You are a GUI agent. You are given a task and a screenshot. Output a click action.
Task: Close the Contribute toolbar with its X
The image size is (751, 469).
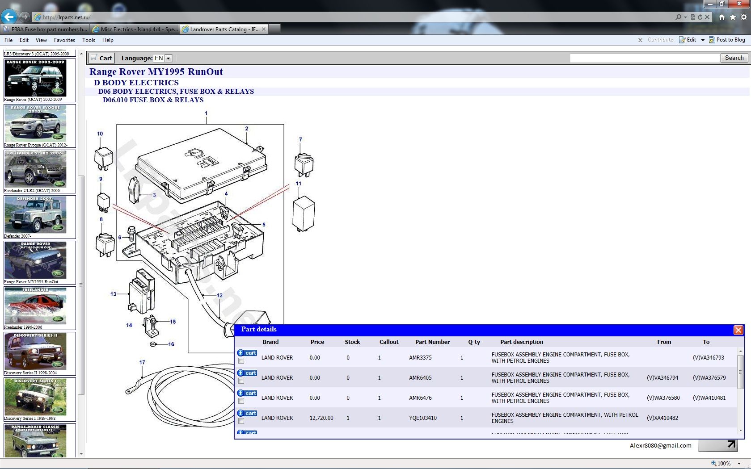640,40
